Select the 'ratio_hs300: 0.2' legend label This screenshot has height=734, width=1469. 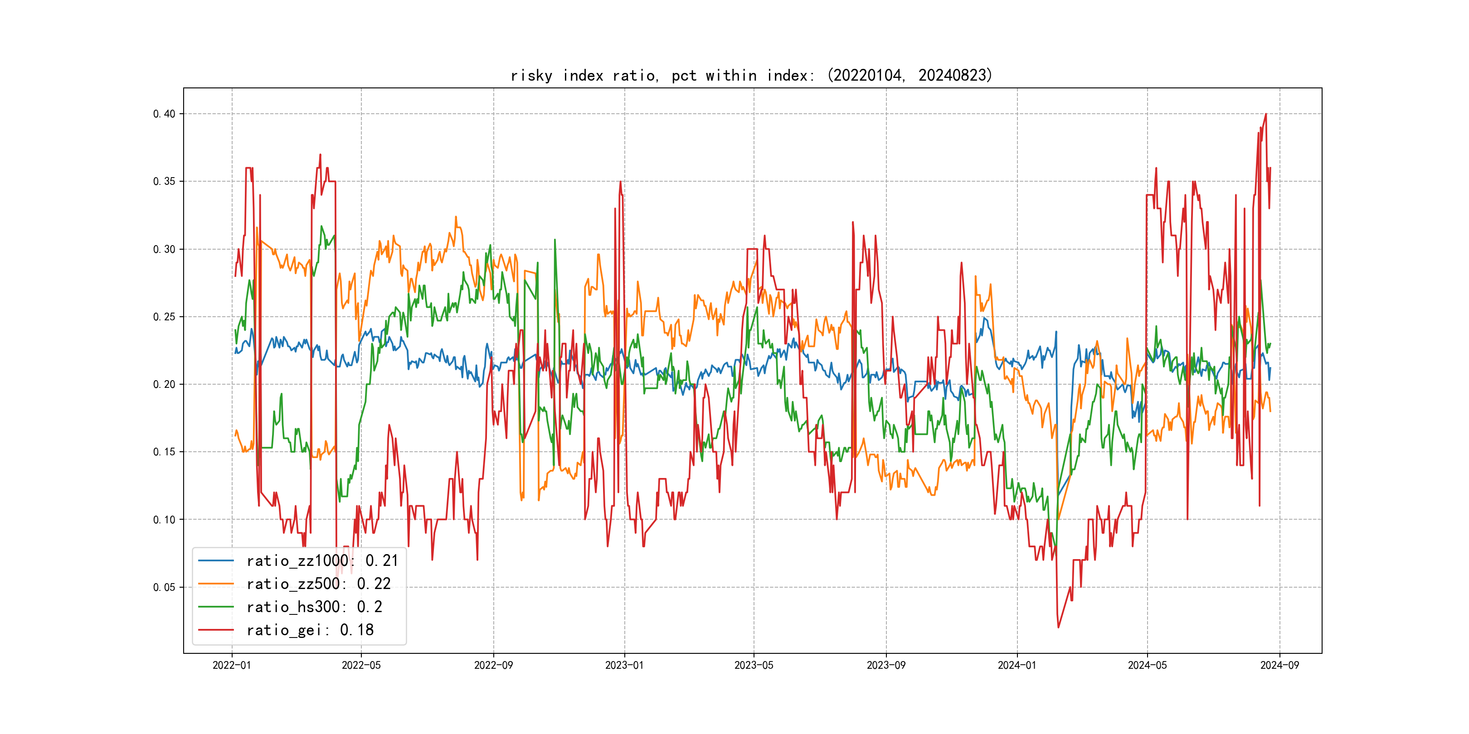click(314, 607)
